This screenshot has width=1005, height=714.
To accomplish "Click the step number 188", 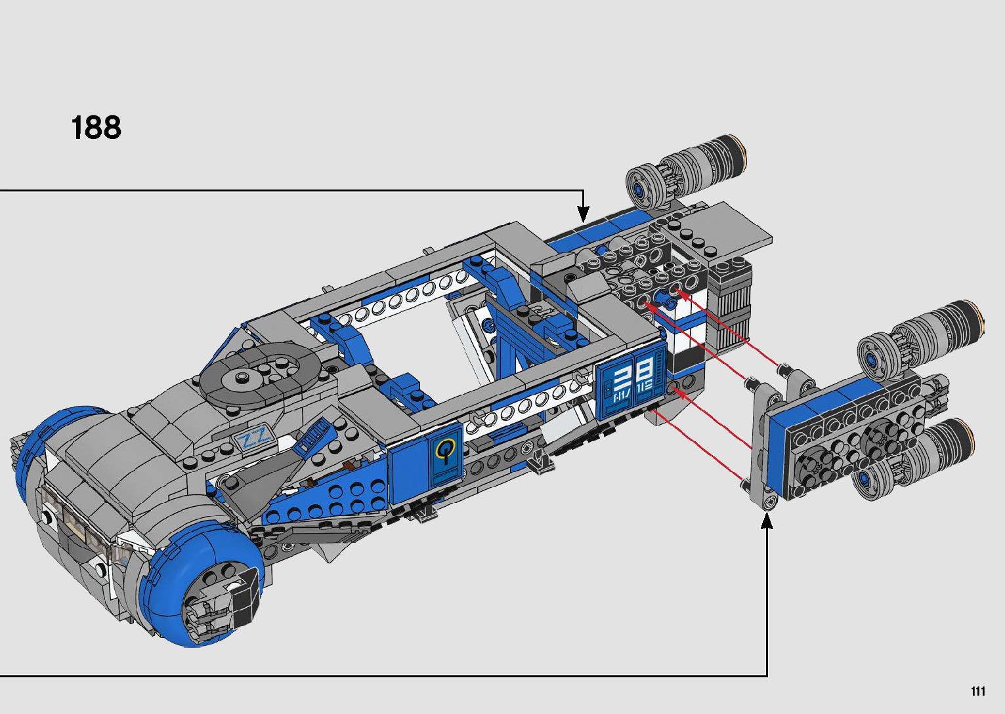I will (96, 127).
